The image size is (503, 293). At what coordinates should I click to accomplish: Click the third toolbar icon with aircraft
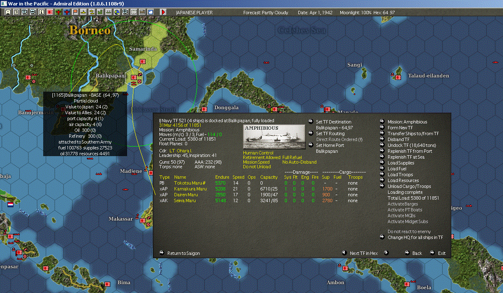click(x=25, y=12)
